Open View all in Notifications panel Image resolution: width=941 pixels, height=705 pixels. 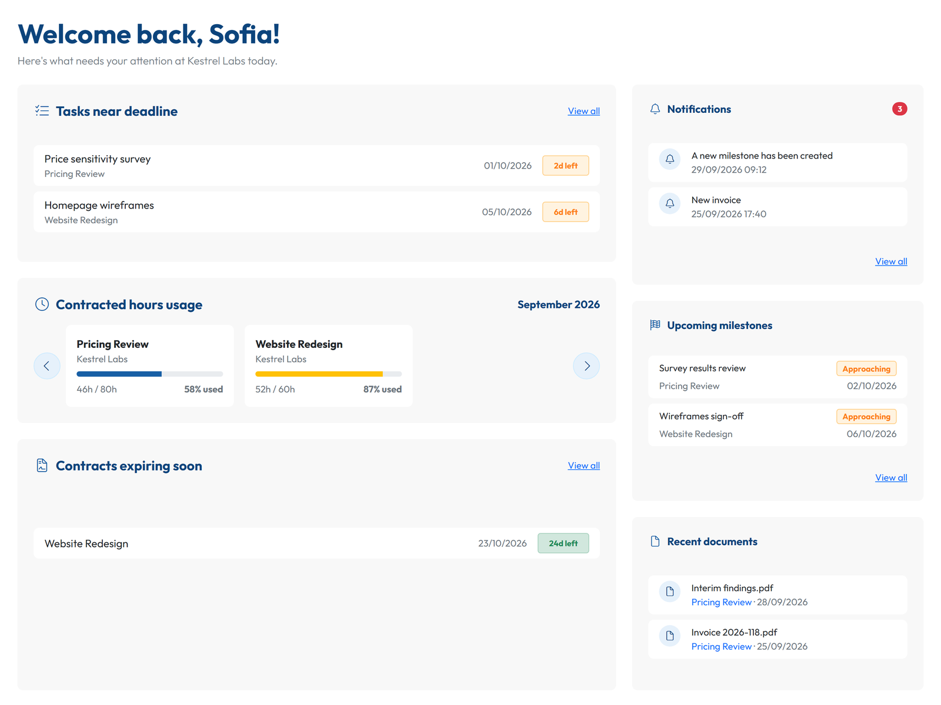pyautogui.click(x=891, y=261)
